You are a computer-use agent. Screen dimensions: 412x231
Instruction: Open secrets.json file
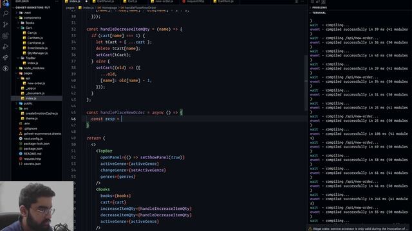point(32,164)
